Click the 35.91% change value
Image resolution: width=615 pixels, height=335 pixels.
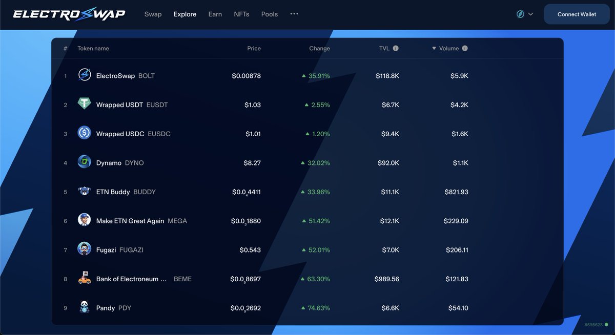316,76
